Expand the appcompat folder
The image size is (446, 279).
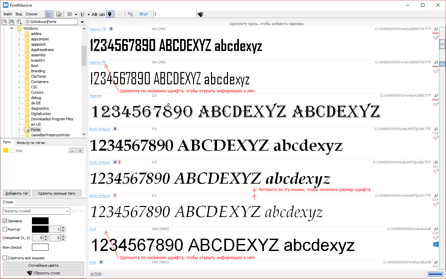pos(19,39)
